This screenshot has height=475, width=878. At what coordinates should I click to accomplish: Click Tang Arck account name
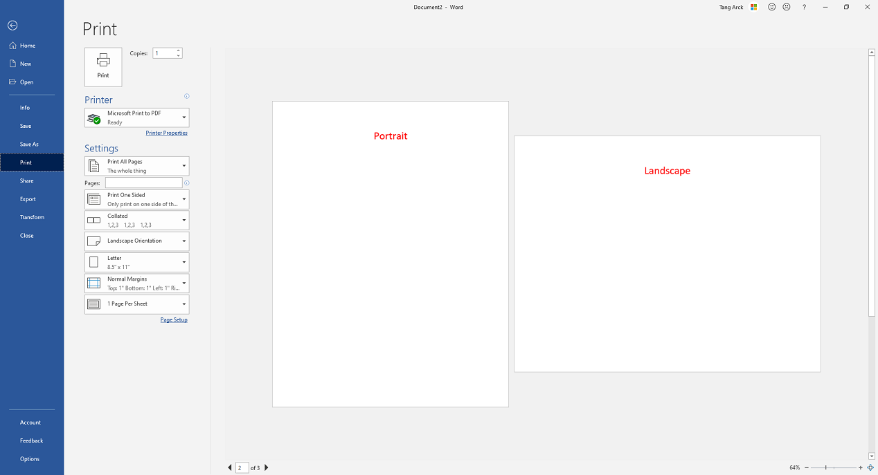click(731, 7)
